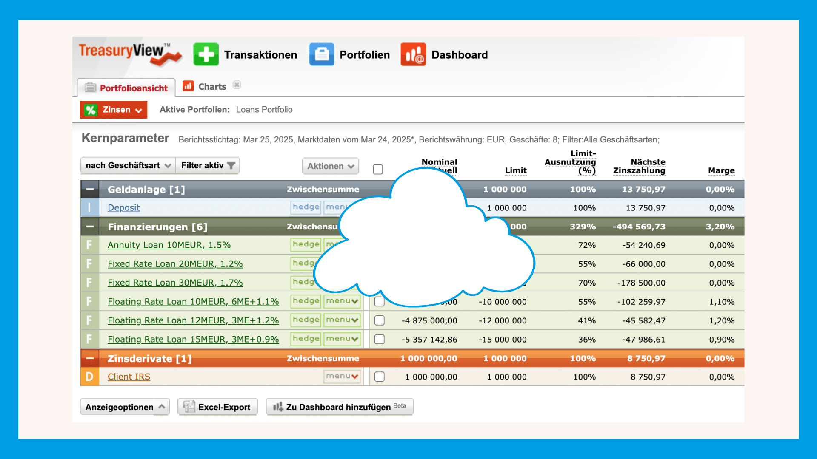Open the menu dropdown for Client IRS
817x459 pixels.
pos(342,376)
